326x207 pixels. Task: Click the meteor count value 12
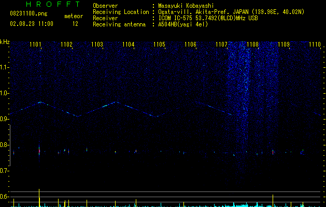(x=75, y=24)
